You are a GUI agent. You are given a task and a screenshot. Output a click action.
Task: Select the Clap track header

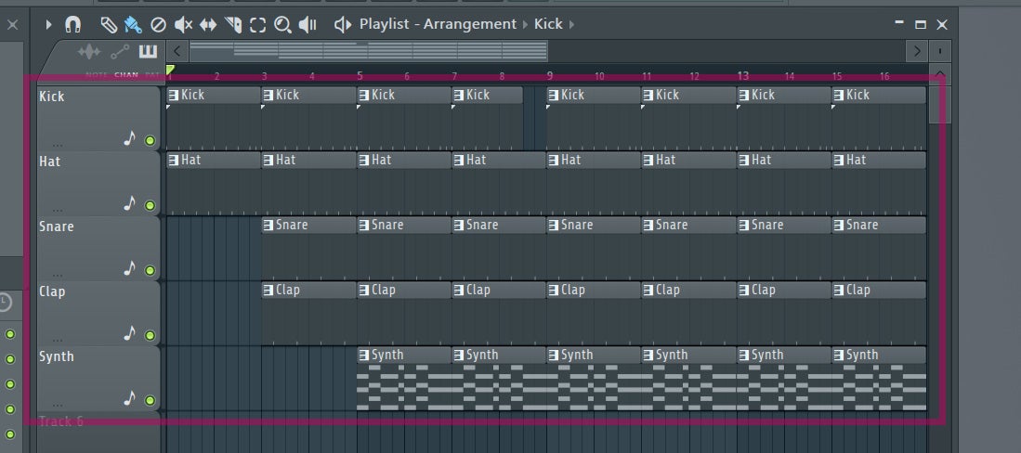pos(98,314)
